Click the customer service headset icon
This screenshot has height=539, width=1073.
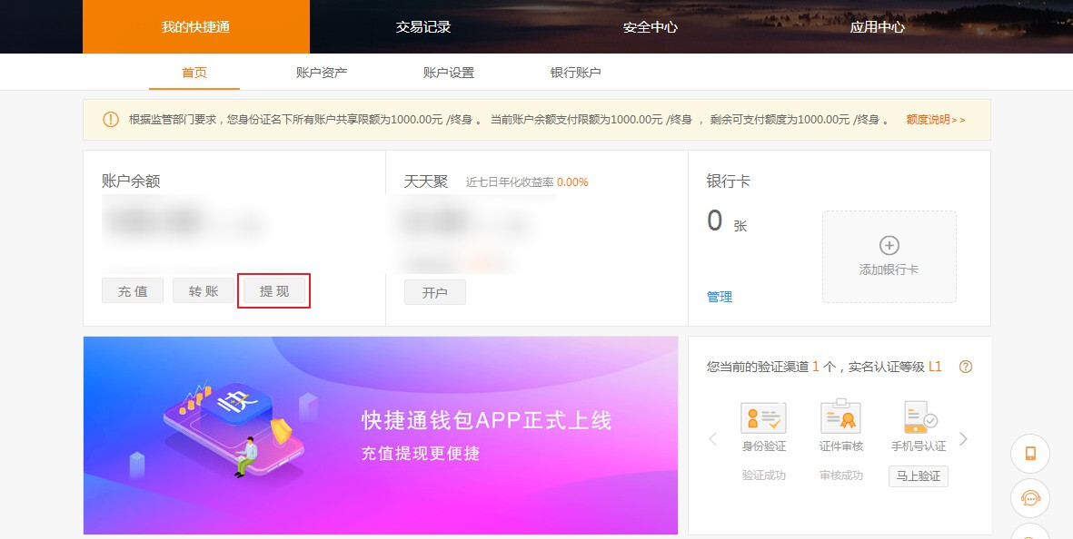click(1030, 497)
